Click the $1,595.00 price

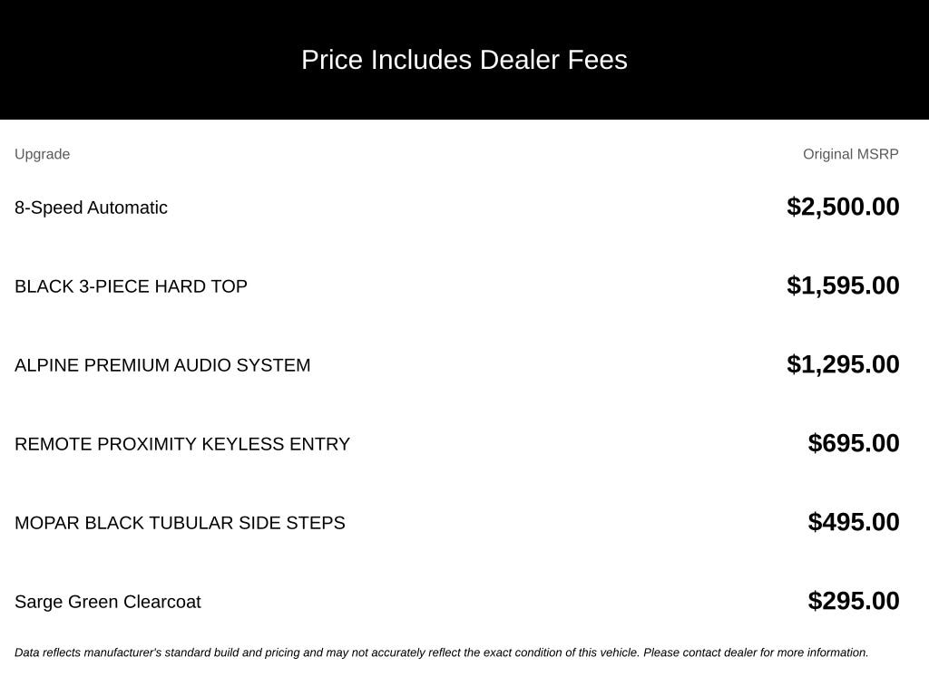pos(843,285)
